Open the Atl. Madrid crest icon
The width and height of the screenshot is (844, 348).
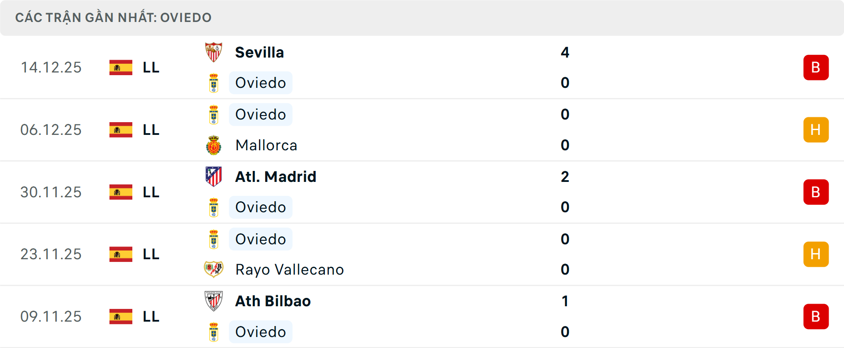[214, 176]
